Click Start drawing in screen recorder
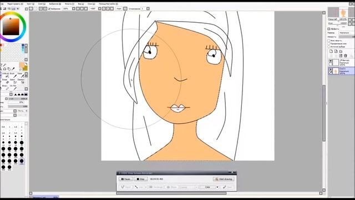Screen dimensions: 355x200 click(x=224, y=179)
